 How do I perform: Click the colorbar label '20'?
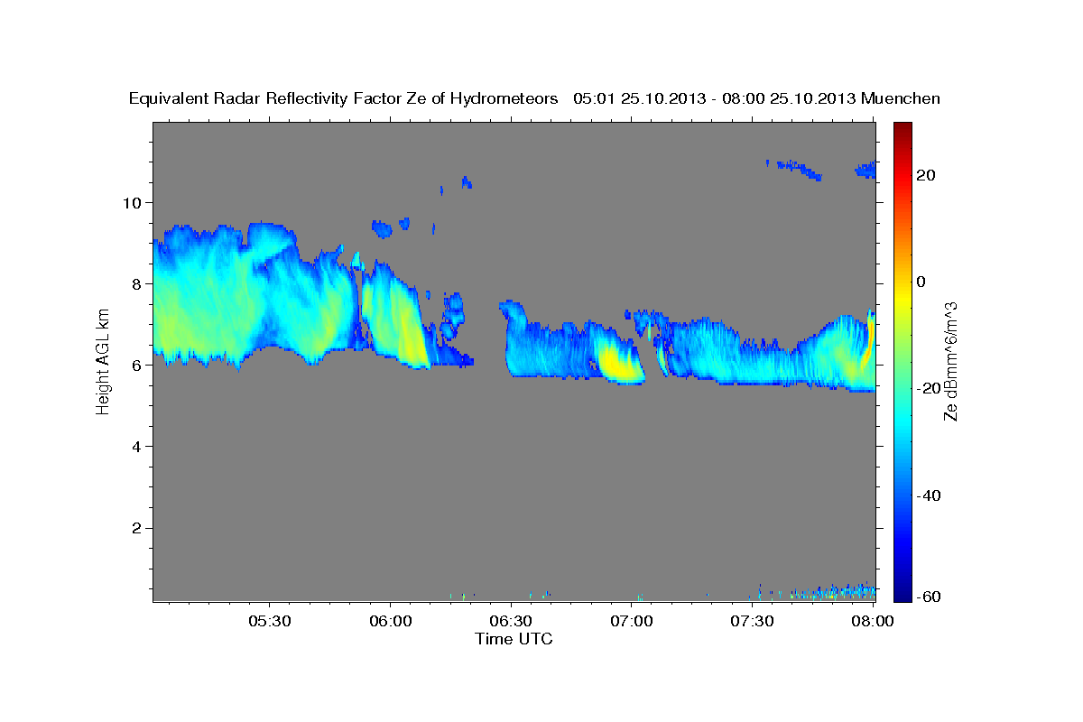[924, 175]
